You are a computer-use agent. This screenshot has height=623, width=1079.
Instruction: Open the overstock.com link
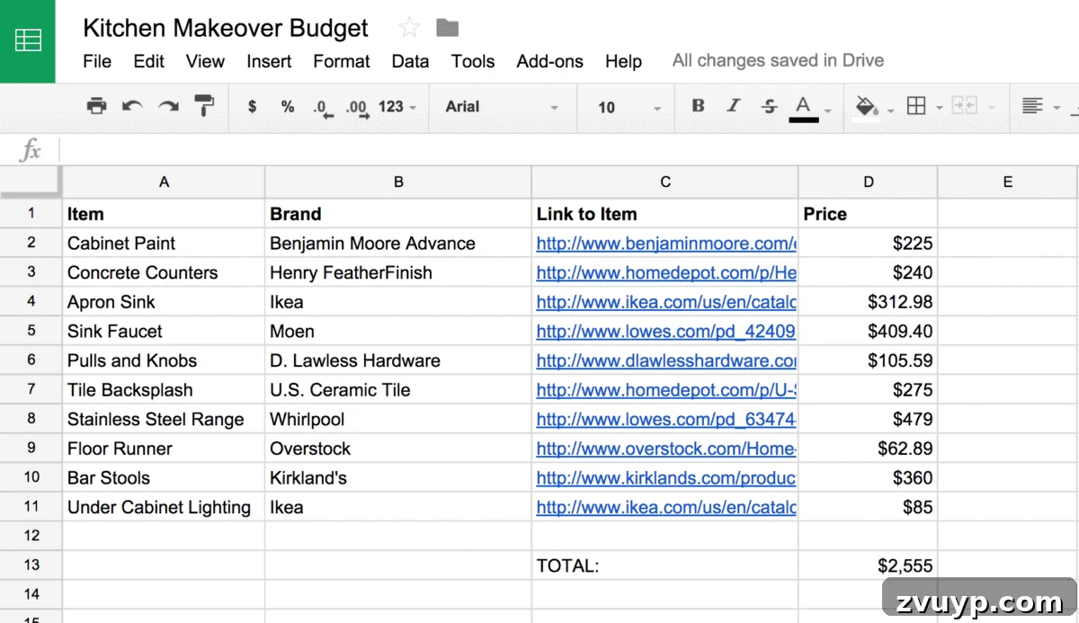[666, 449]
